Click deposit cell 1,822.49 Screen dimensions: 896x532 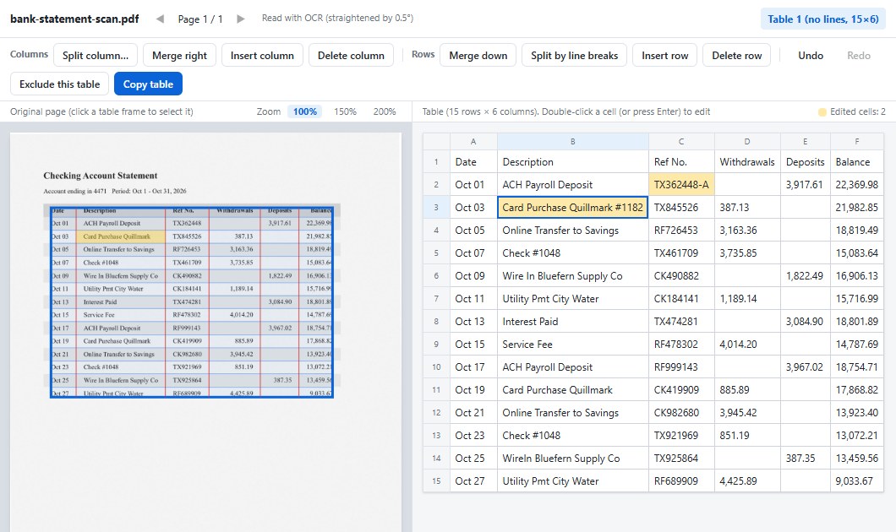[806, 275]
